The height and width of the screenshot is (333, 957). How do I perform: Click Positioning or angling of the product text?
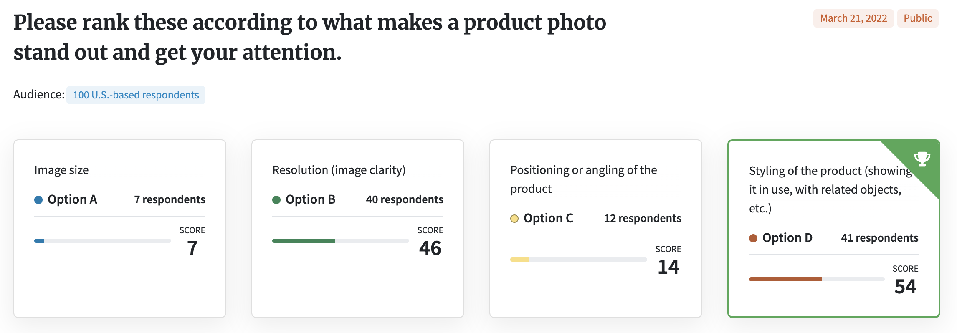(583, 179)
